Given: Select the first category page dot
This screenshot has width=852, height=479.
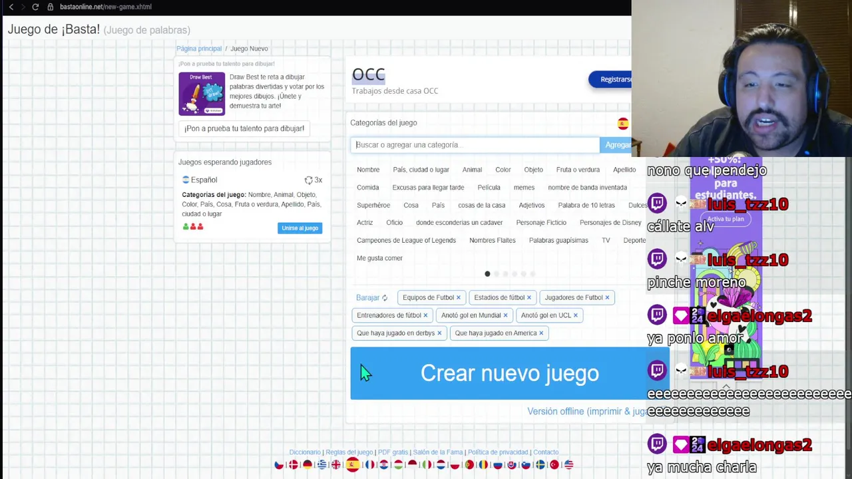Looking at the screenshot, I should 487,274.
